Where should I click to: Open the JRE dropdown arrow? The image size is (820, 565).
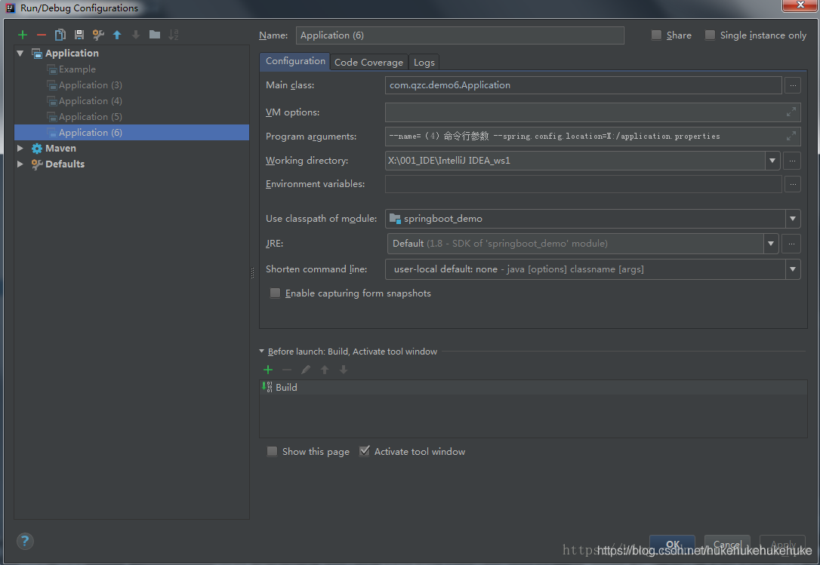(x=771, y=244)
